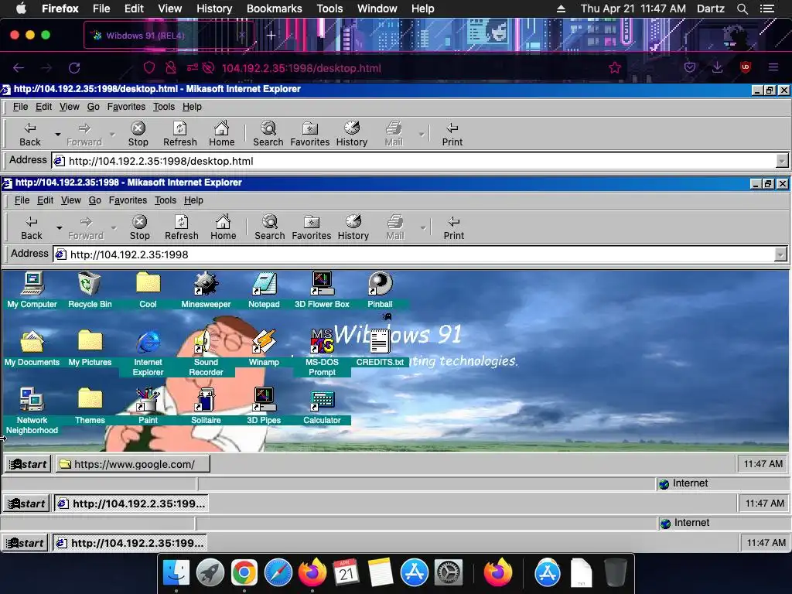The width and height of the screenshot is (792, 594).
Task: Expand the Mail dropdown arrow, outer Explorer
Action: click(x=422, y=135)
